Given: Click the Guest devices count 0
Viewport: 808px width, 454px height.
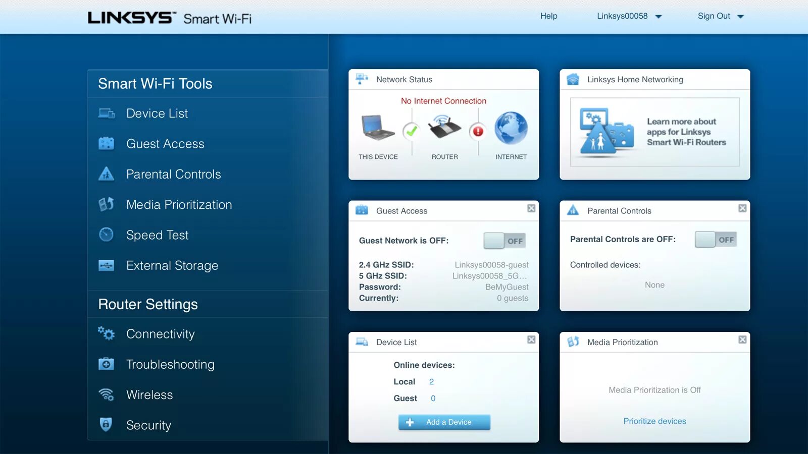Looking at the screenshot, I should click(x=433, y=399).
